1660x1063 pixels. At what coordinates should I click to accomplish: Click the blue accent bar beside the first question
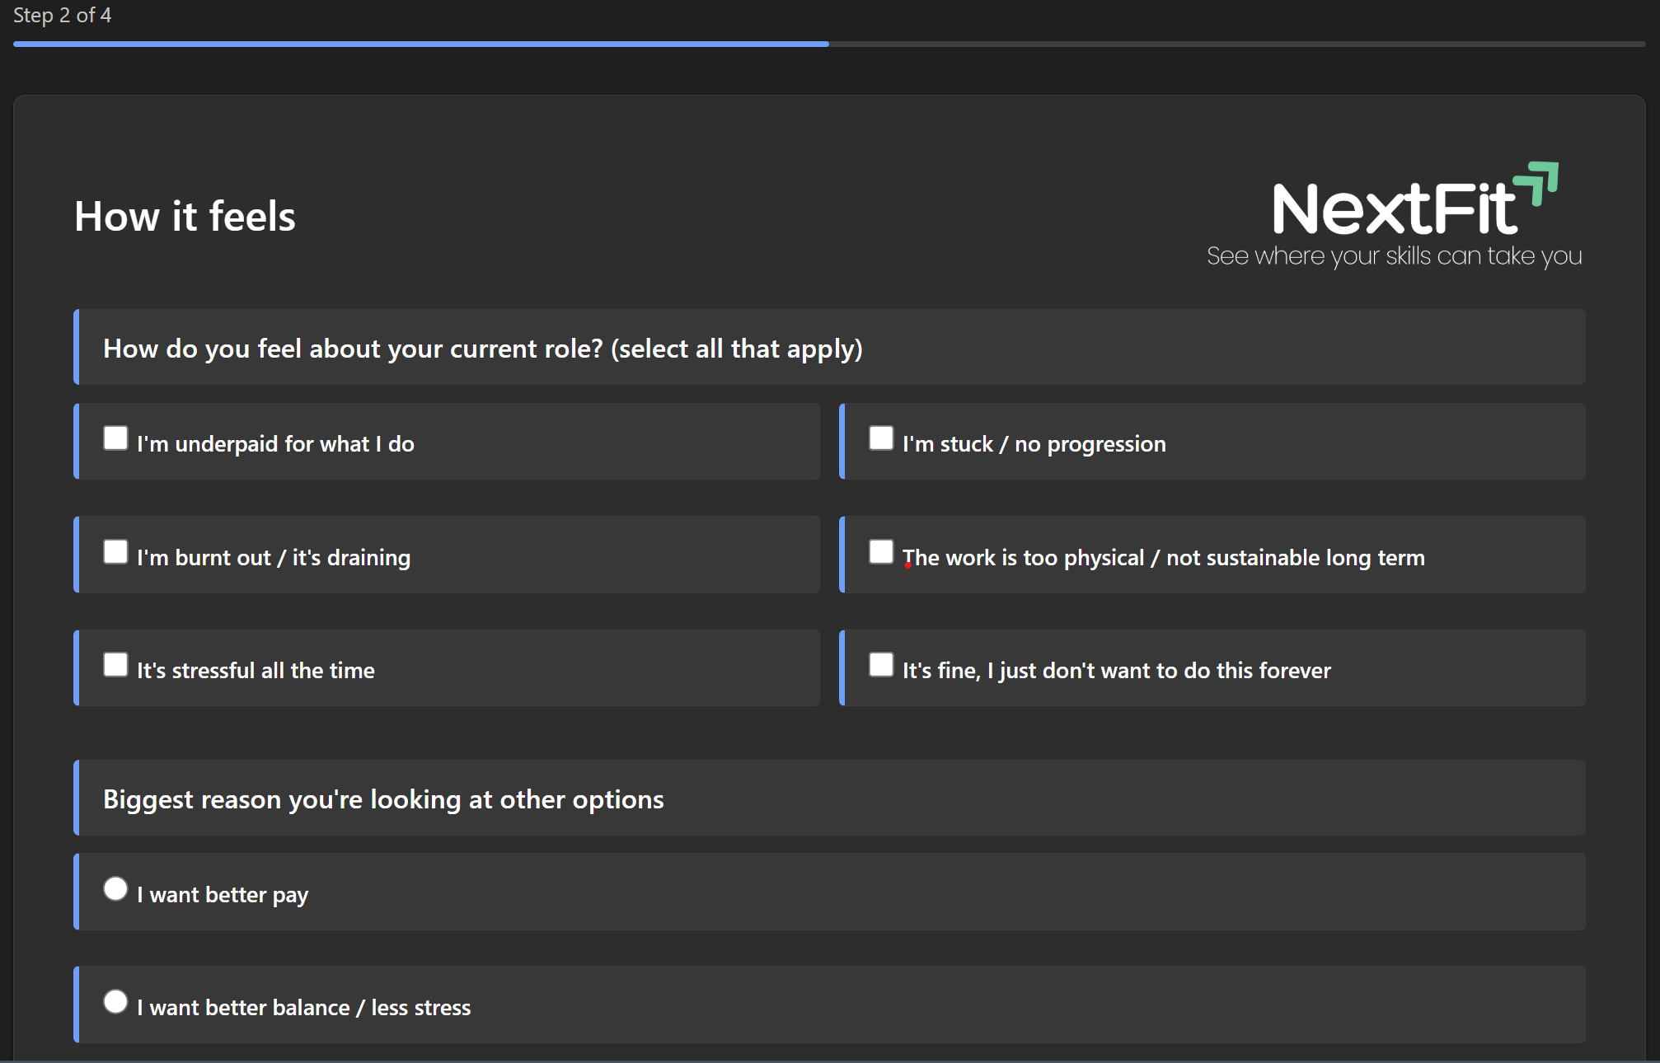click(x=77, y=348)
